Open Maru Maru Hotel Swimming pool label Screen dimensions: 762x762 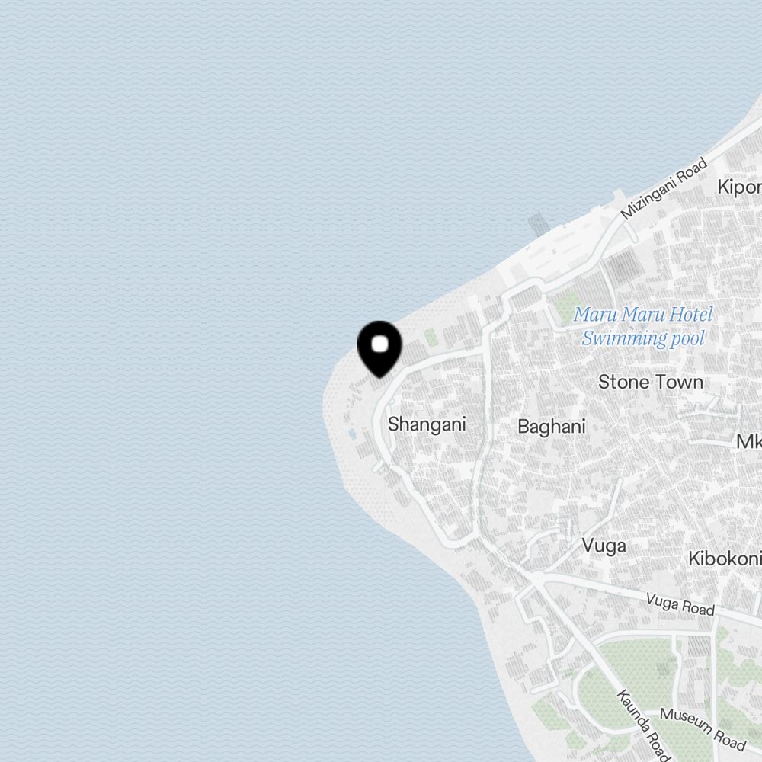coord(643,327)
